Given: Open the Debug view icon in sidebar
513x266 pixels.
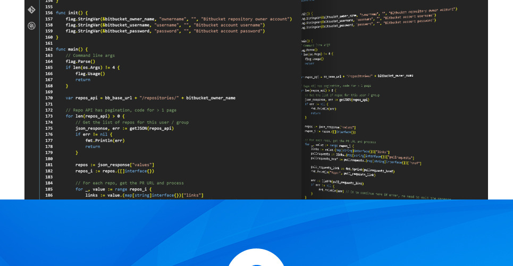Looking at the screenshot, I should (x=32, y=26).
